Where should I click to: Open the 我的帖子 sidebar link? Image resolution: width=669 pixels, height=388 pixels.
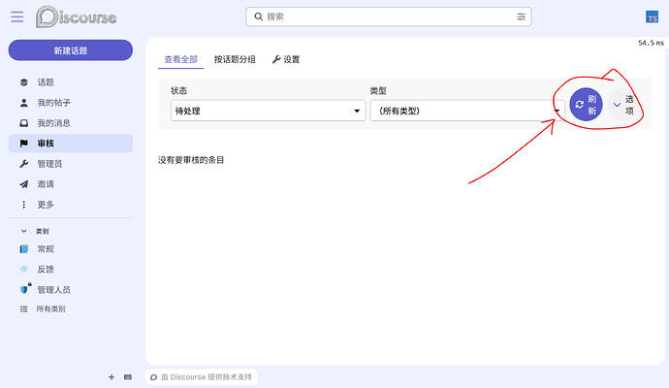tap(71, 103)
